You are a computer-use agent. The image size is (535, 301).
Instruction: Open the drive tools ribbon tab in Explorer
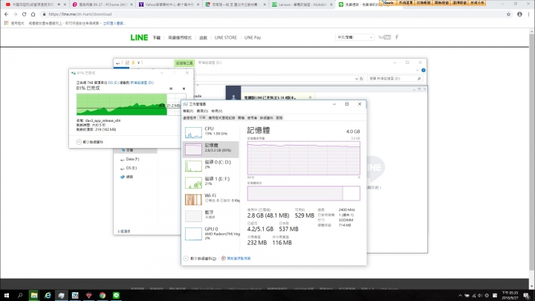pos(184,63)
